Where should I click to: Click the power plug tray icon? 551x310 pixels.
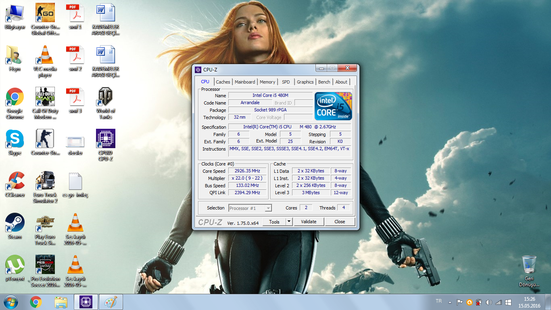[x=479, y=302]
